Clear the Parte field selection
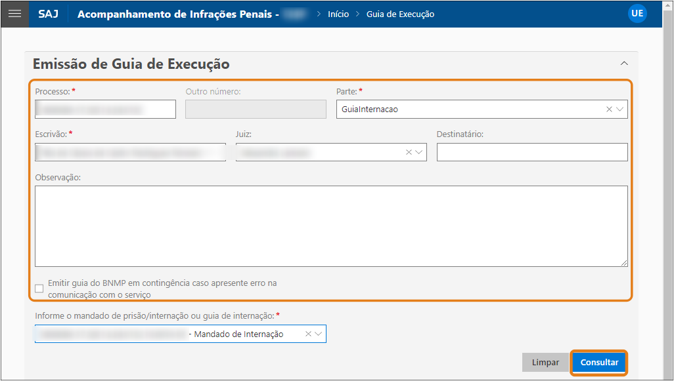 click(609, 110)
